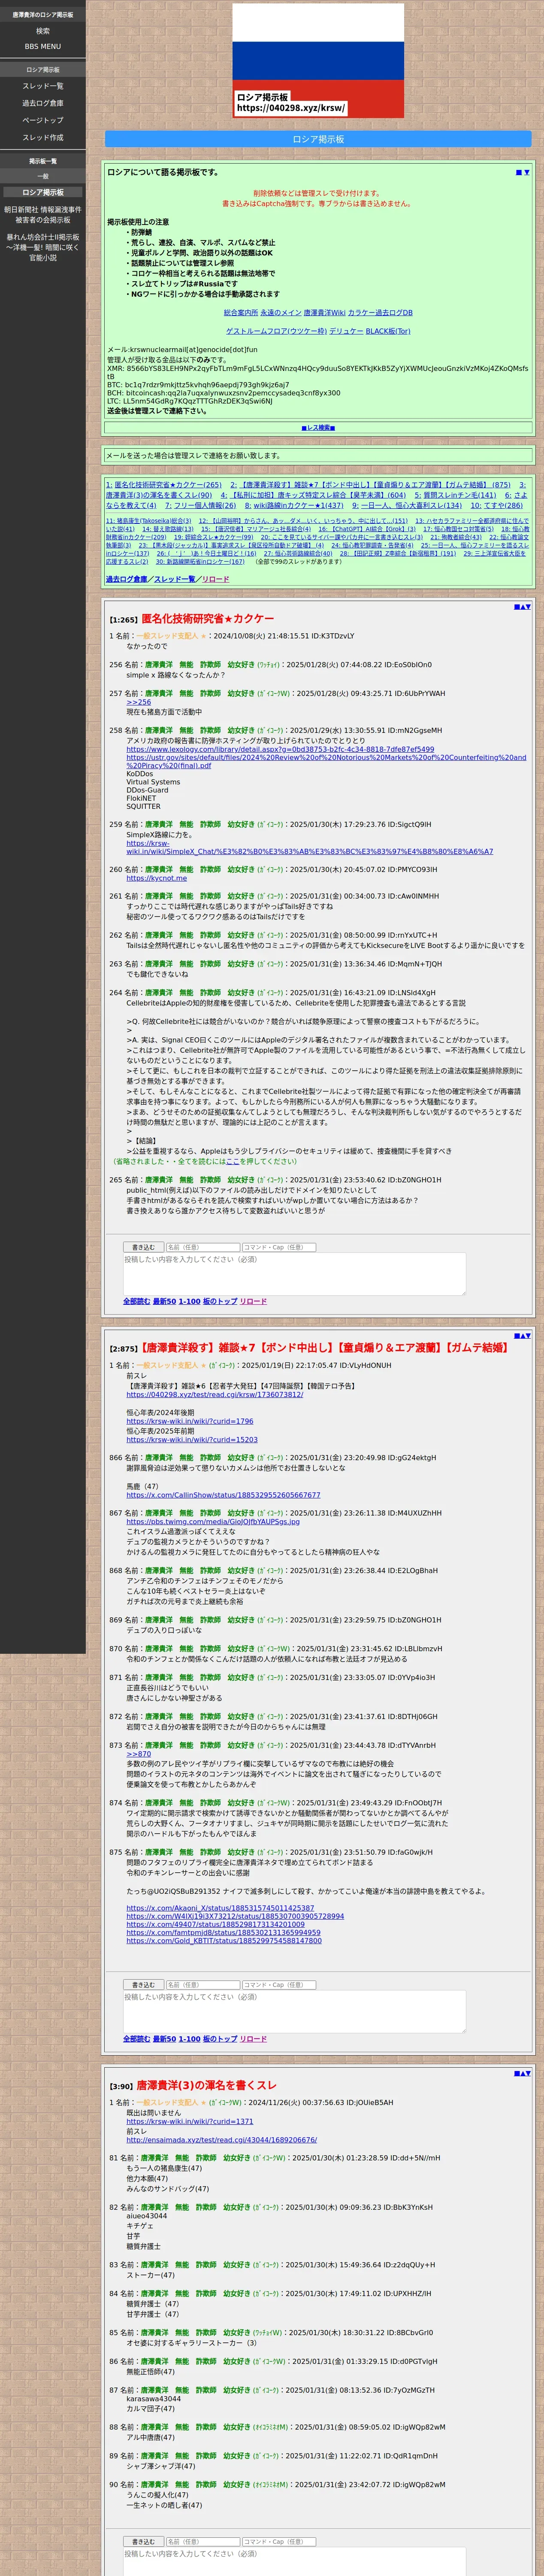Open thread list entry 5: 質問スレinチン毛(141)
544x2576 pixels.
(455, 495)
